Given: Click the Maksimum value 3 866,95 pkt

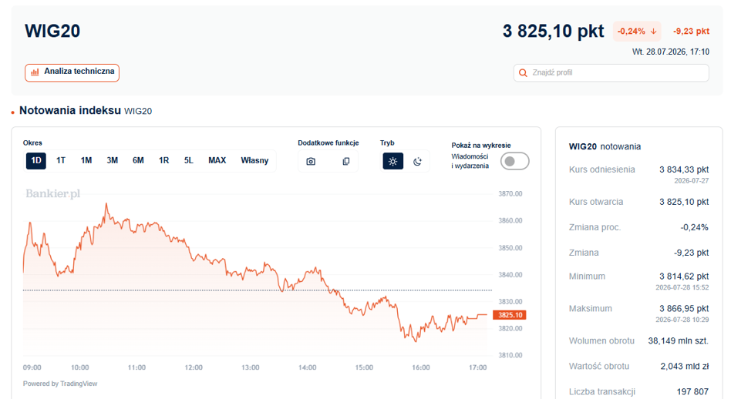Looking at the screenshot, I should click(684, 308).
